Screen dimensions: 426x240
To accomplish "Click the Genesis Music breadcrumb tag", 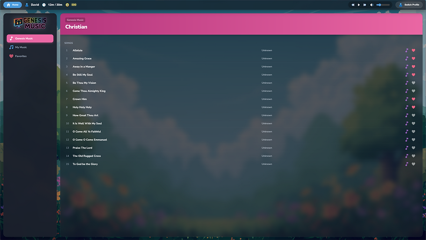I will [75, 20].
